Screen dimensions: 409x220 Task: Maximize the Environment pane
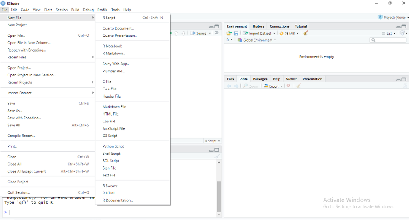[x=404, y=27]
